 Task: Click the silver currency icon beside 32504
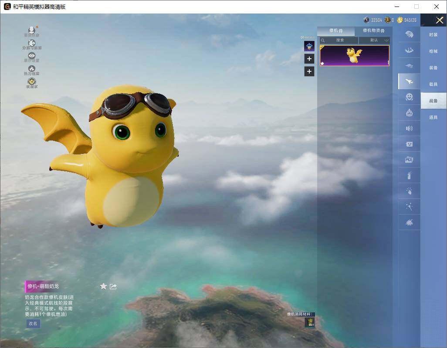click(x=366, y=20)
